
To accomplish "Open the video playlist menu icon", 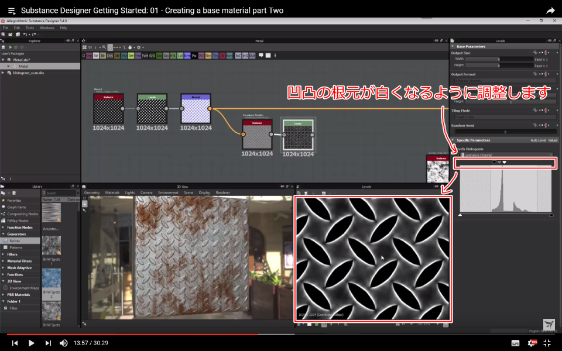I will coord(12,11).
